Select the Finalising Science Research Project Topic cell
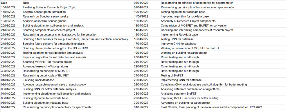Screen dimensions: 286x112 pos(78,7)
